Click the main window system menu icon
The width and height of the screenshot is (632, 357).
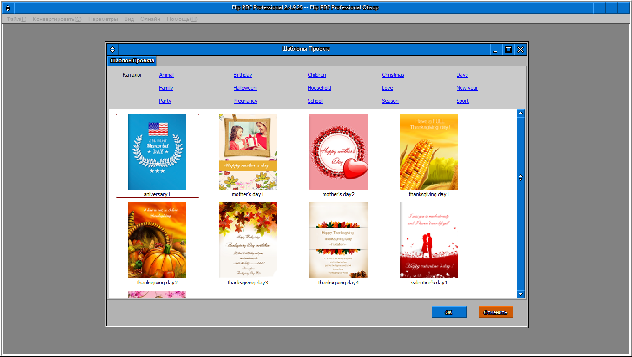7,8
